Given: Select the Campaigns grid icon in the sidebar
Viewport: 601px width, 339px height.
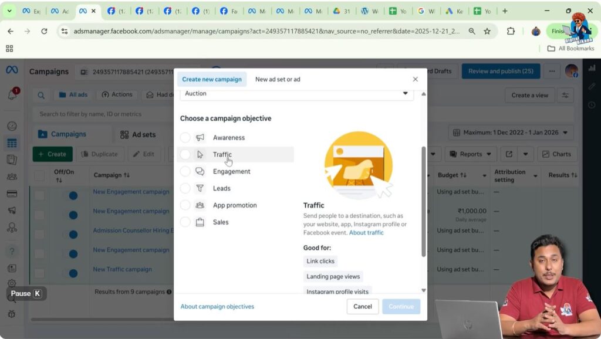Looking at the screenshot, I should pos(12,143).
